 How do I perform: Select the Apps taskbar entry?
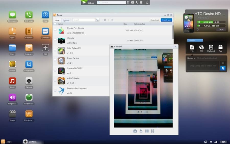[6, 142]
